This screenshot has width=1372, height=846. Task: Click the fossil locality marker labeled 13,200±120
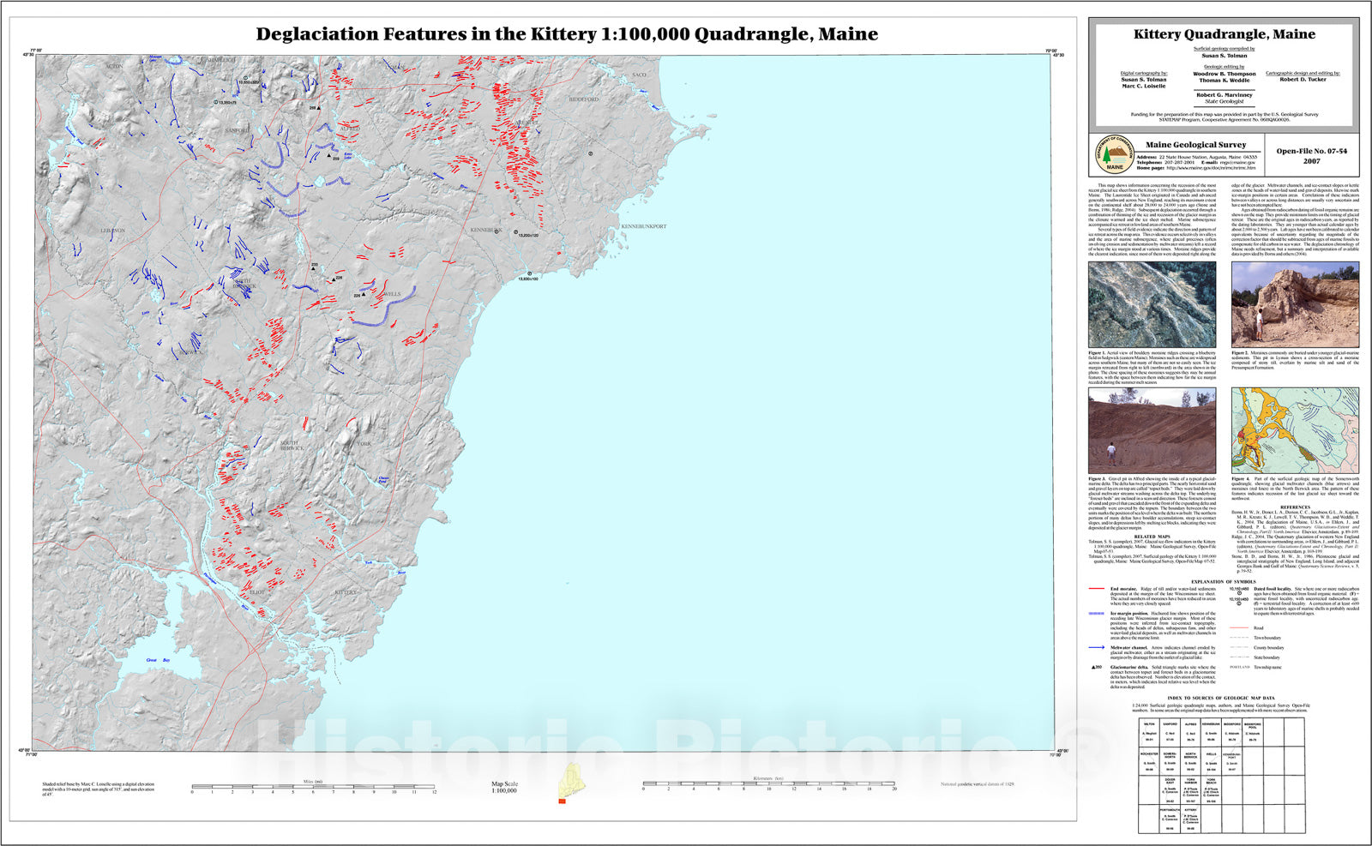pos(515,231)
